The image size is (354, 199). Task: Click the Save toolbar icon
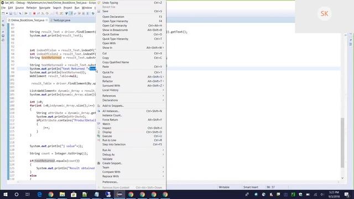(11, 13)
